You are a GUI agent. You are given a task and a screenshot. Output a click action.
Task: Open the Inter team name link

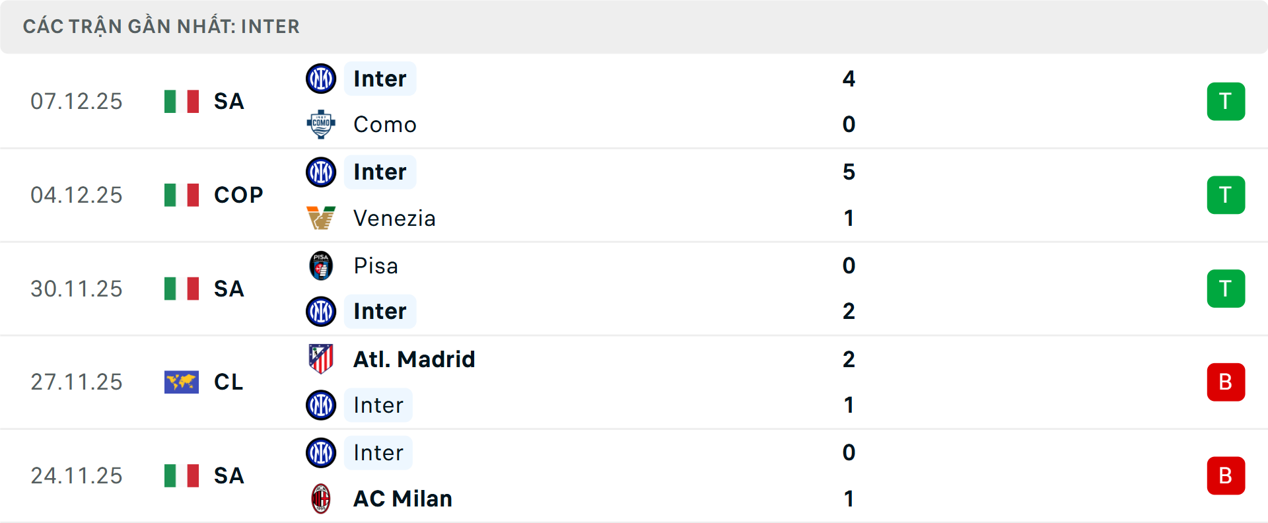click(x=380, y=78)
